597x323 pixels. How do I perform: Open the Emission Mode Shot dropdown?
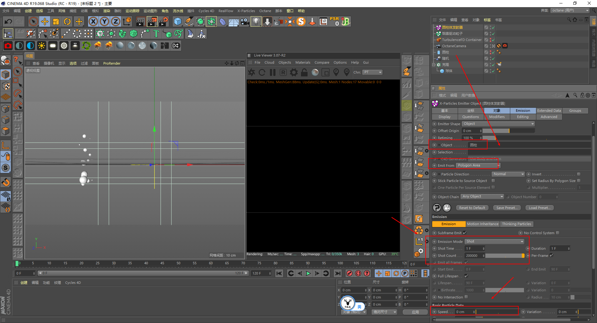494,242
